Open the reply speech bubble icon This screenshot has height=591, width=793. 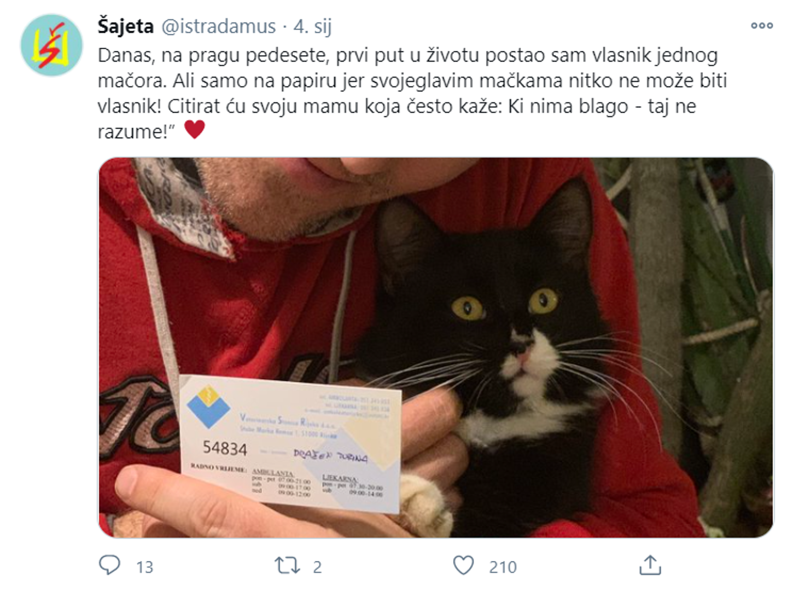(109, 565)
